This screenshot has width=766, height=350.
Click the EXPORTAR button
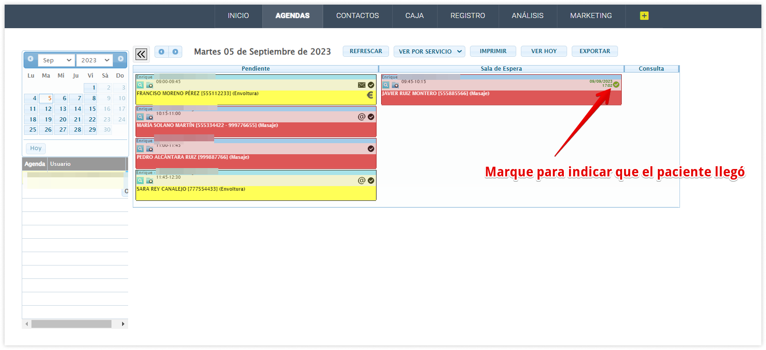595,51
